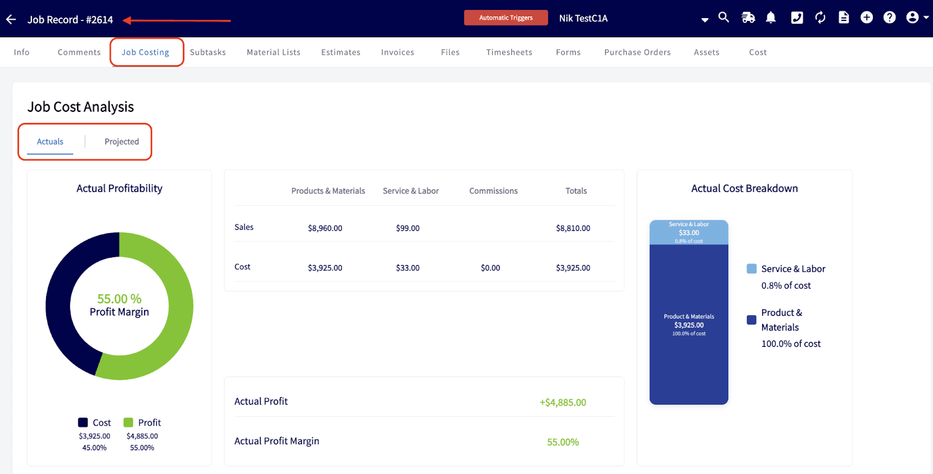Open the Invoices tab
Screen dimensions: 933x474
tap(398, 52)
